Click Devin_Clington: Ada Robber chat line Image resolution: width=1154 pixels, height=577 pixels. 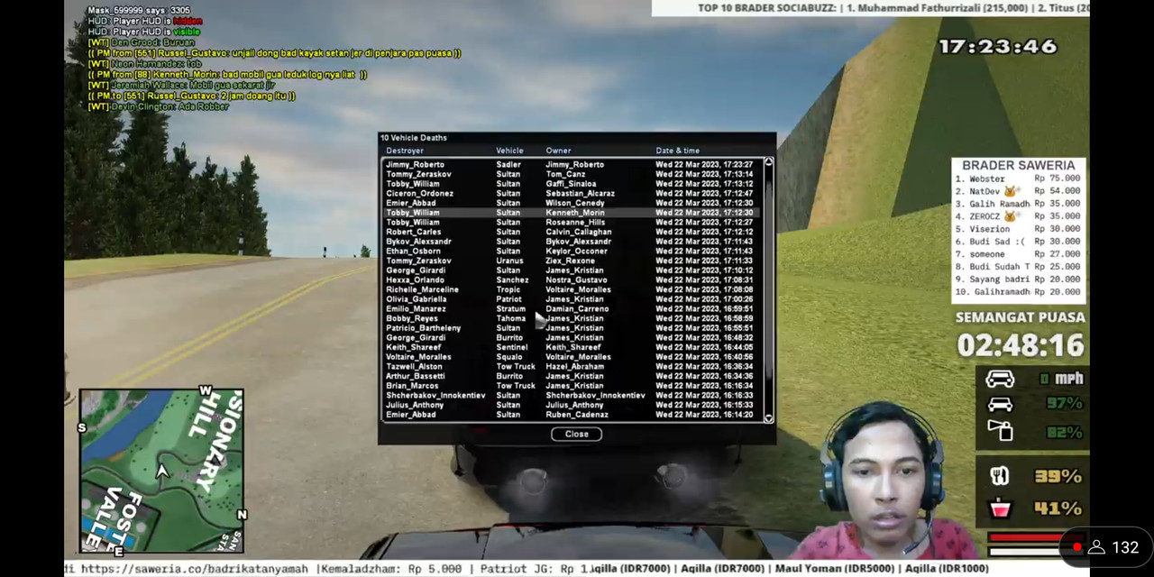tap(158, 106)
